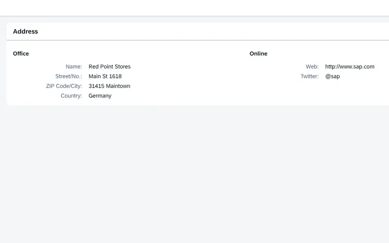Select the Twitter label
Viewport: 389px width, 243px height.
pos(309,76)
